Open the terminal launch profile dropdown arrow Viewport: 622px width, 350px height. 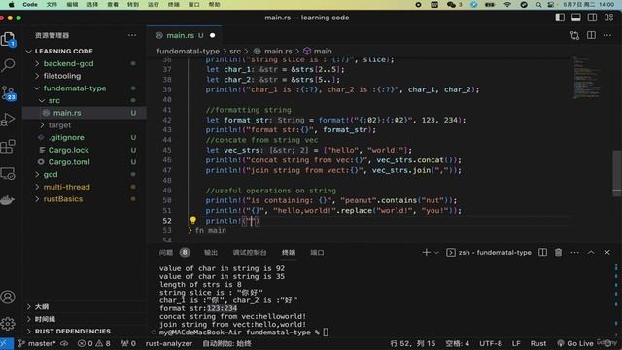pos(436,253)
